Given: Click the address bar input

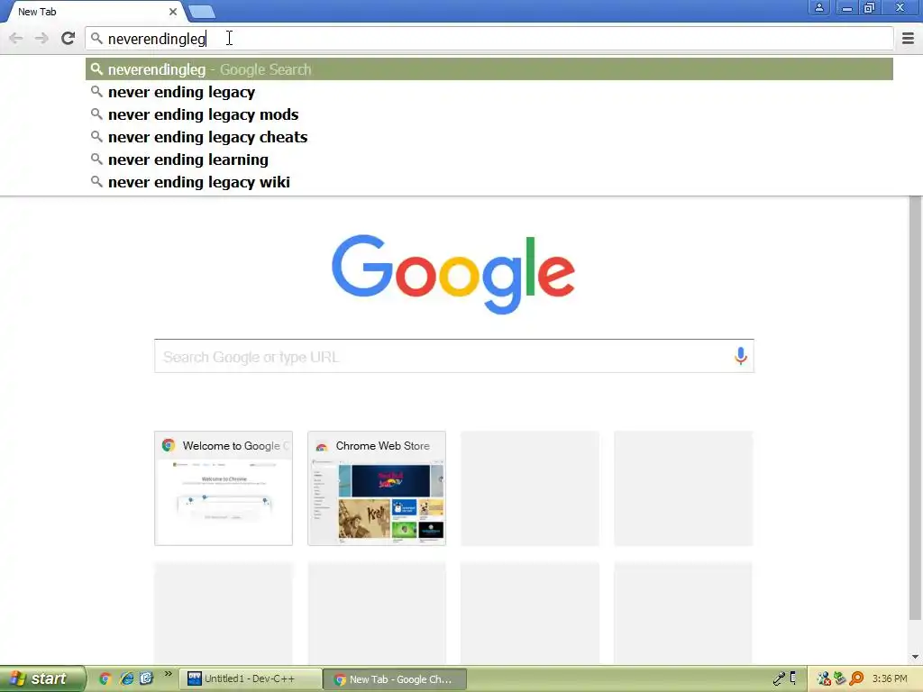Looking at the screenshot, I should tap(489, 39).
